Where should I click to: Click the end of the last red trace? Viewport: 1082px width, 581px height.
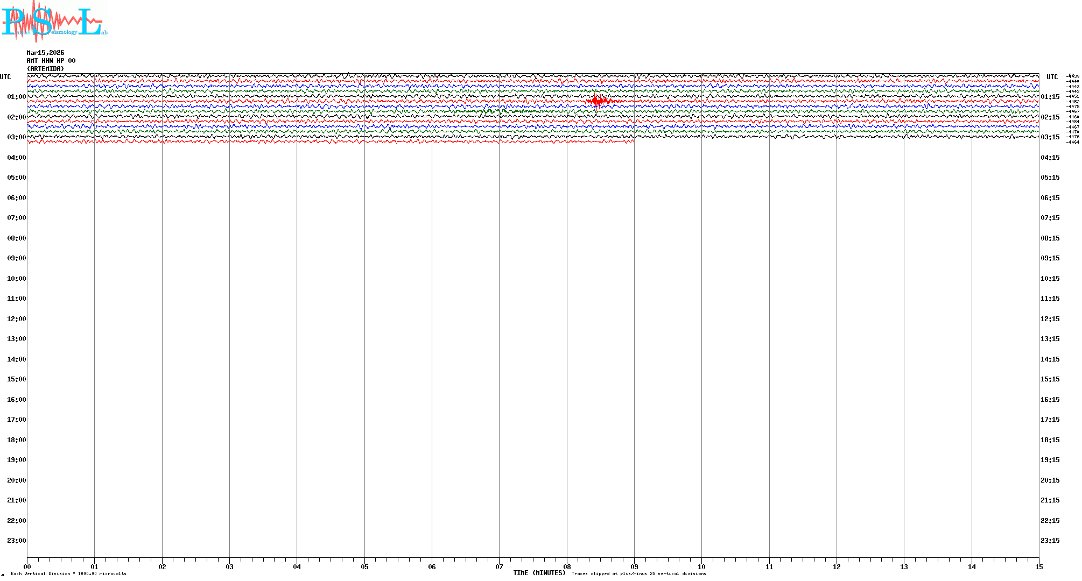tap(633, 141)
